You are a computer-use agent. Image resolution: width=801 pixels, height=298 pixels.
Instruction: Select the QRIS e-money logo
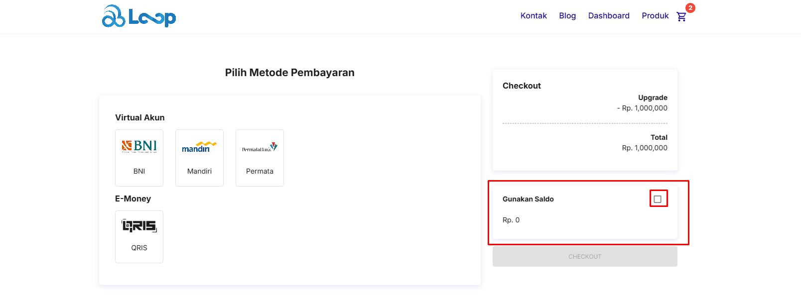pos(139,225)
